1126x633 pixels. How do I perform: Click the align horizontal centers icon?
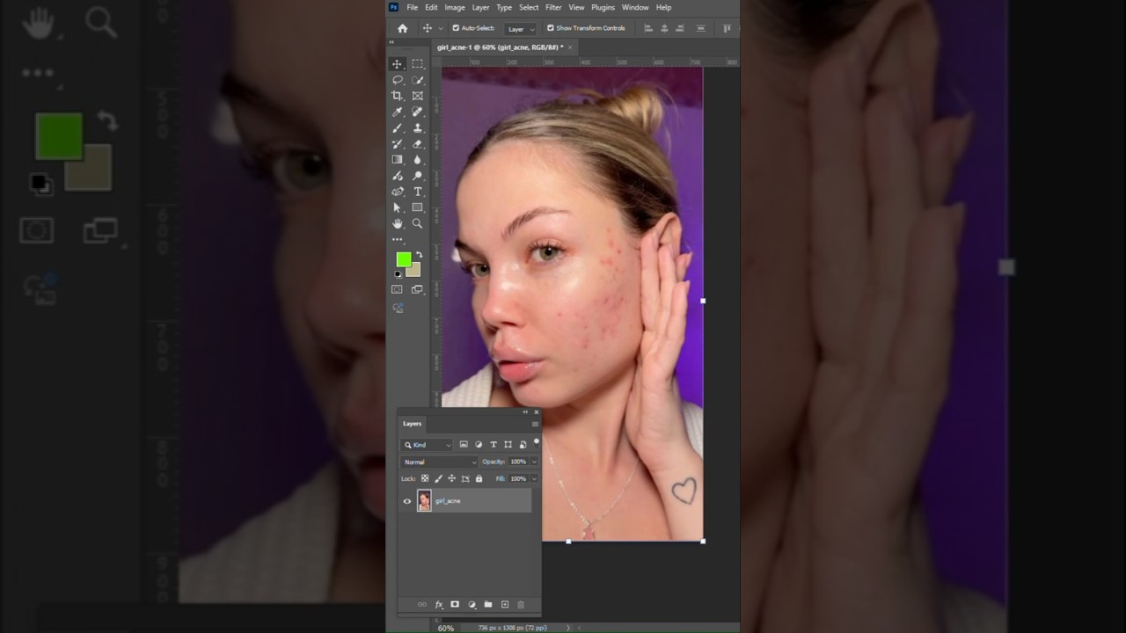click(x=664, y=28)
